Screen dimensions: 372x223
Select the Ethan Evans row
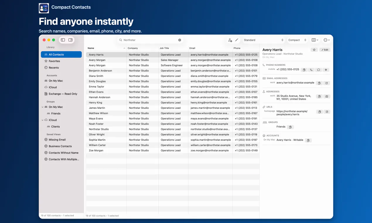pos(173,92)
